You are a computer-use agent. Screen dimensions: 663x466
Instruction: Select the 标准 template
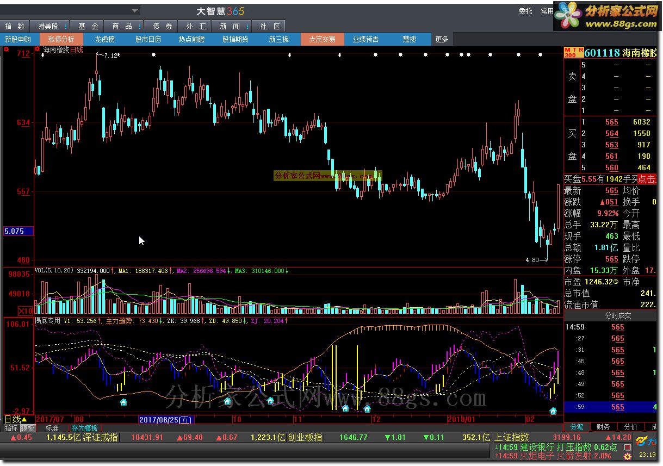[x=52, y=428]
